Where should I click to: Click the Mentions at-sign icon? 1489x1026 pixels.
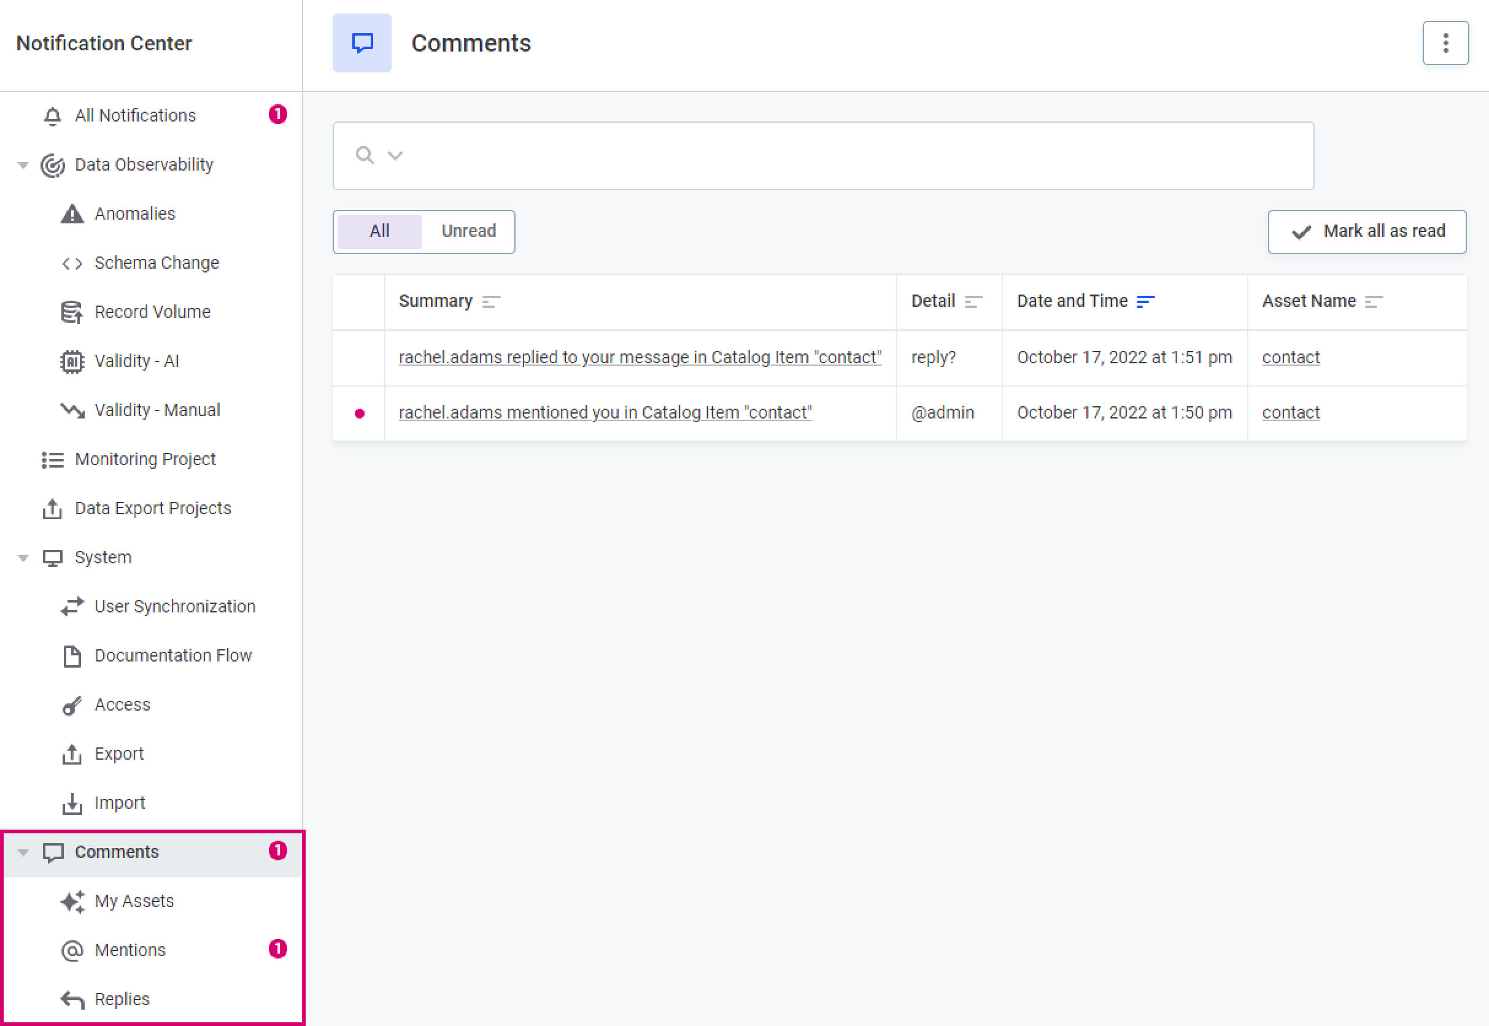click(72, 950)
